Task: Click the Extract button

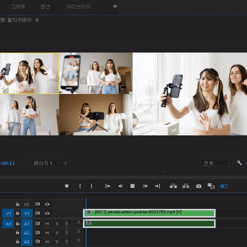Action: (x=186, y=186)
